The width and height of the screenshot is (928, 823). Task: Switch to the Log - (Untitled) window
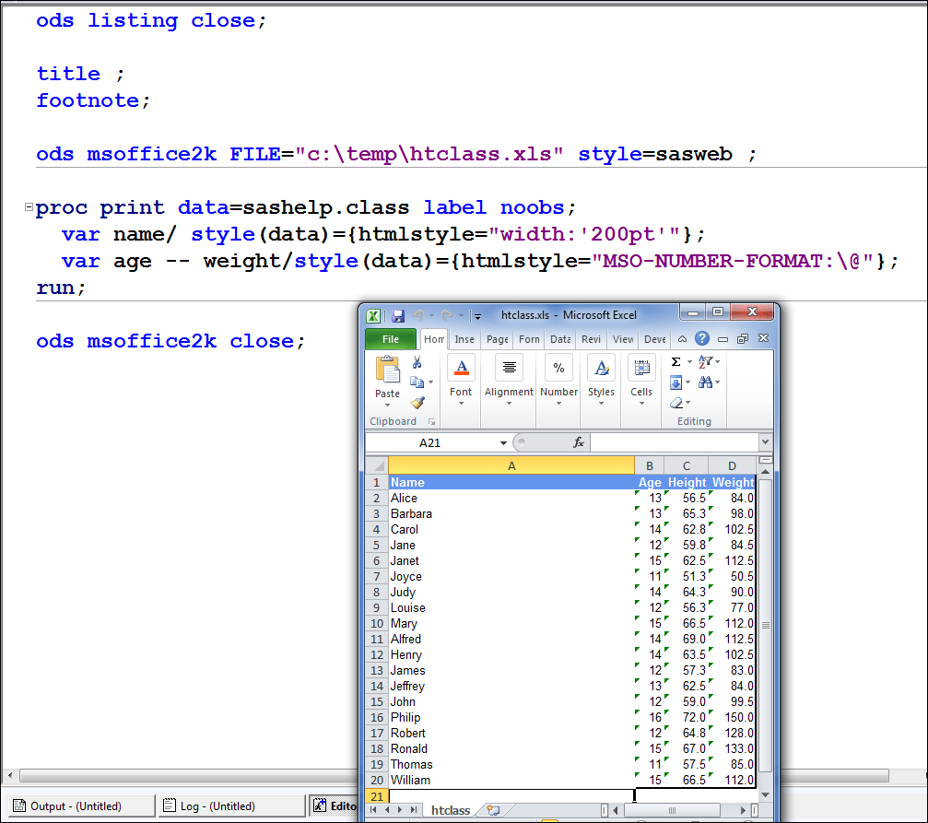pos(230,805)
